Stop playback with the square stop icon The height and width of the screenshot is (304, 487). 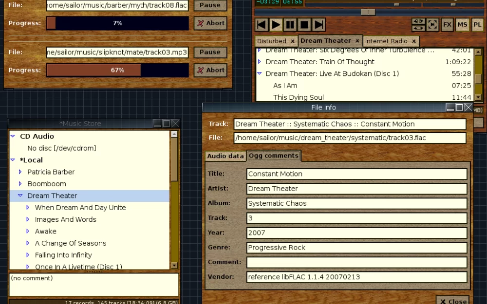point(305,24)
